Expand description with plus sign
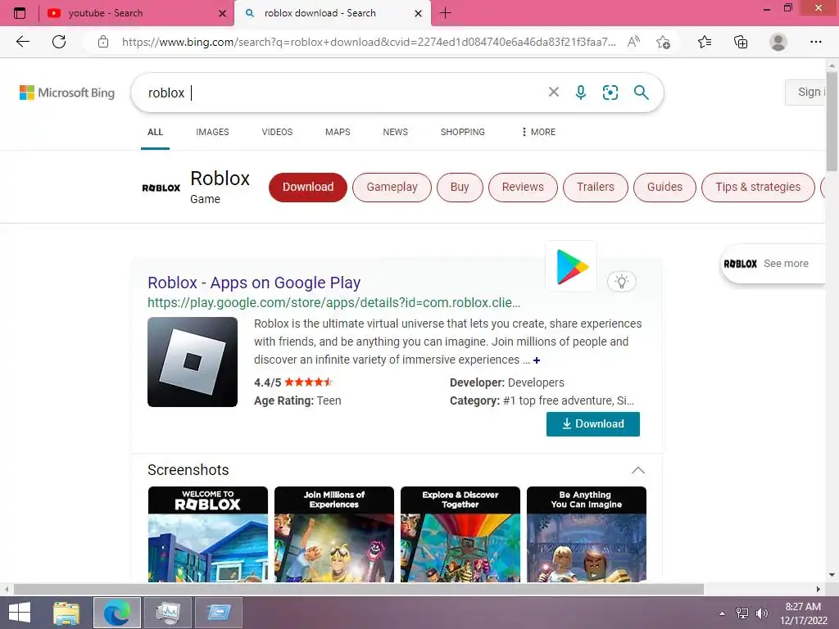The height and width of the screenshot is (629, 839). point(537,360)
